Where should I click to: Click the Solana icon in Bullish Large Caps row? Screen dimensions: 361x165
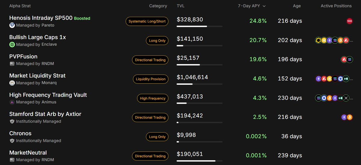(335, 40)
